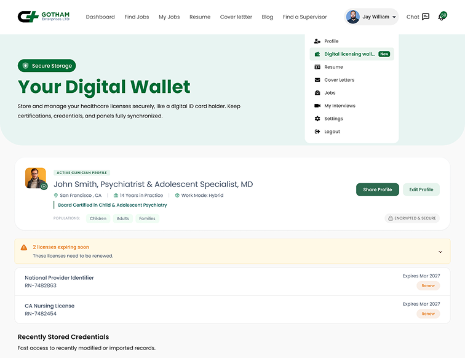This screenshot has height=358, width=465.
Task: Click the Digital licensing wallet icon
Action: click(317, 54)
